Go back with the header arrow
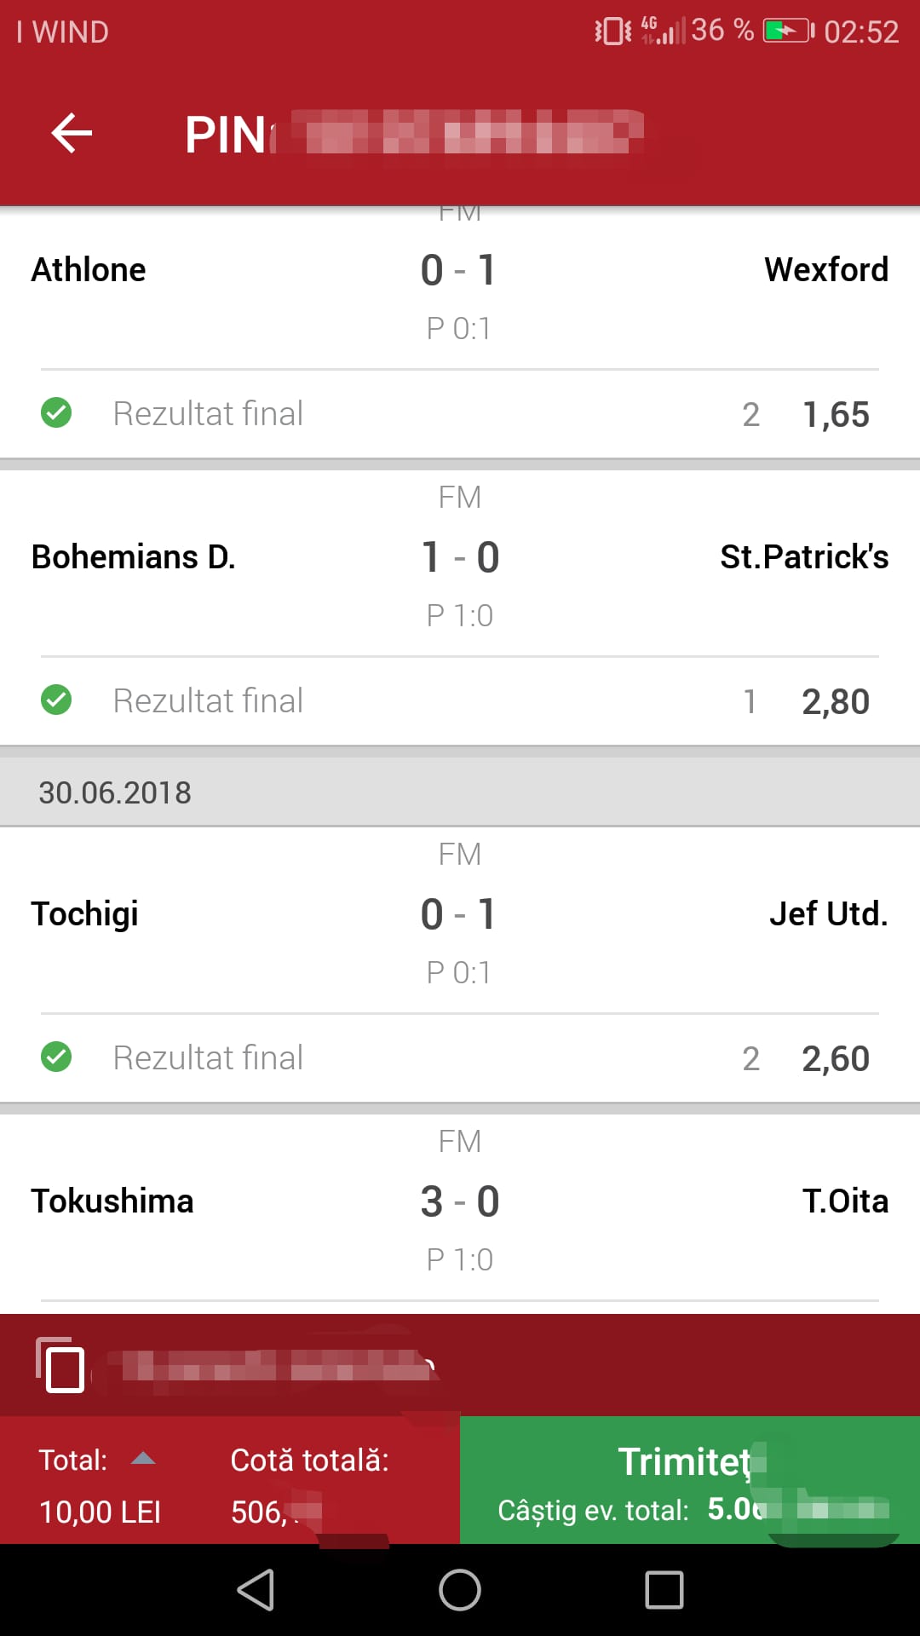The image size is (920, 1636). point(72,134)
